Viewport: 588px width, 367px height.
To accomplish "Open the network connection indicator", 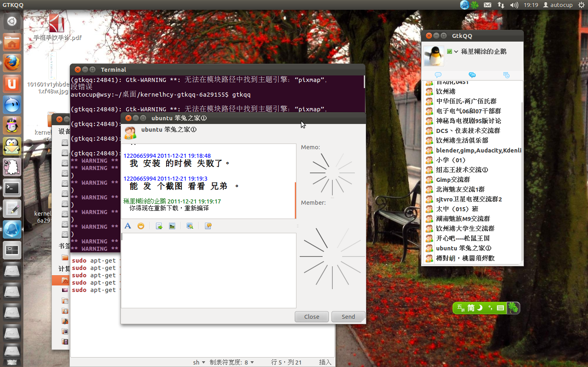I will click(x=501, y=5).
